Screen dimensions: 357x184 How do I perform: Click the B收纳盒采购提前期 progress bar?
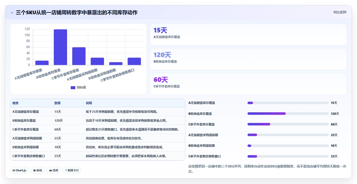click(x=288, y=145)
